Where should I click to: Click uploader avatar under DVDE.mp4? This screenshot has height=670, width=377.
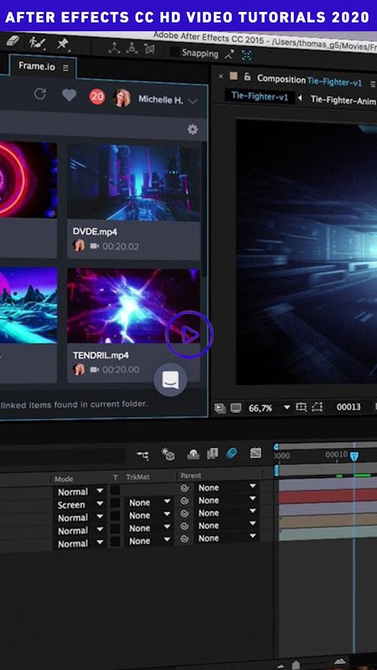point(79,245)
